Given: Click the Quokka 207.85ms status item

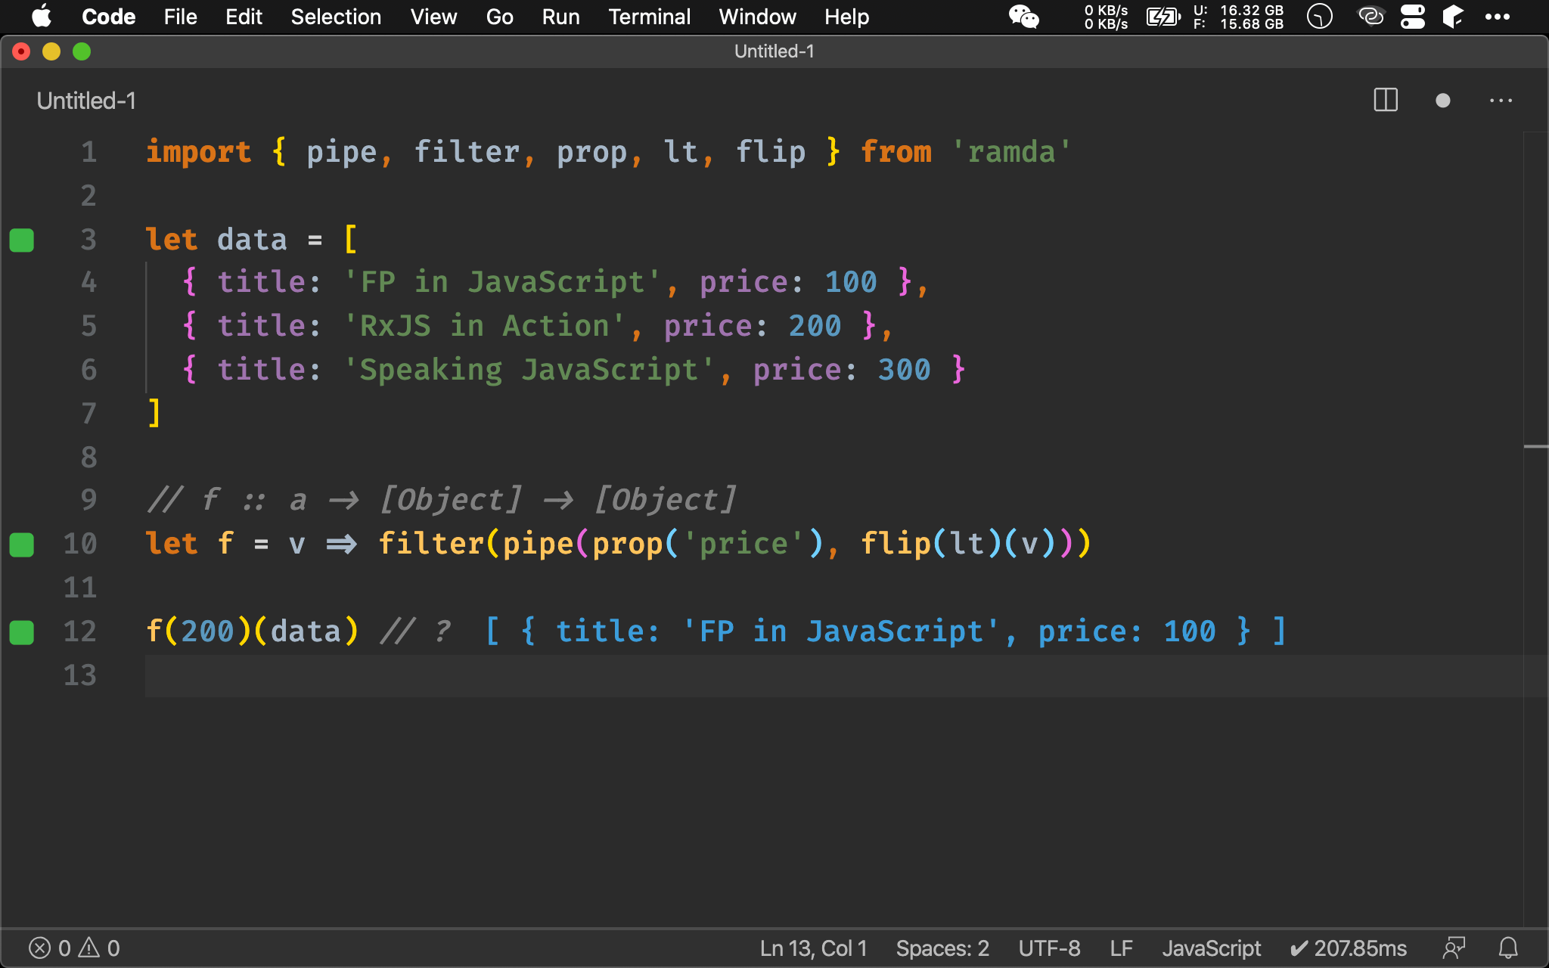Looking at the screenshot, I should pyautogui.click(x=1348, y=948).
